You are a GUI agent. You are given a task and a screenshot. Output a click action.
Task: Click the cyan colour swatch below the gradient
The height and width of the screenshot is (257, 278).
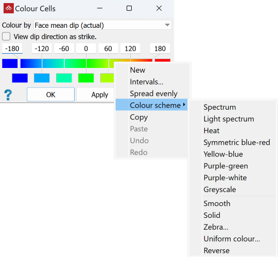pos(64,78)
